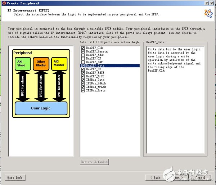Enable the Bus2IP_Addr checkbox

click(x=83, y=55)
